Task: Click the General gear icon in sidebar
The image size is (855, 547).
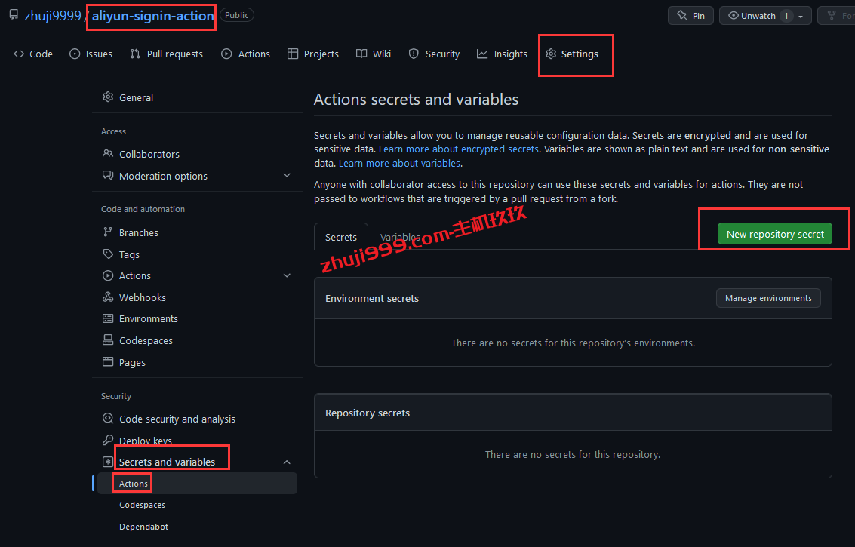Action: click(108, 97)
